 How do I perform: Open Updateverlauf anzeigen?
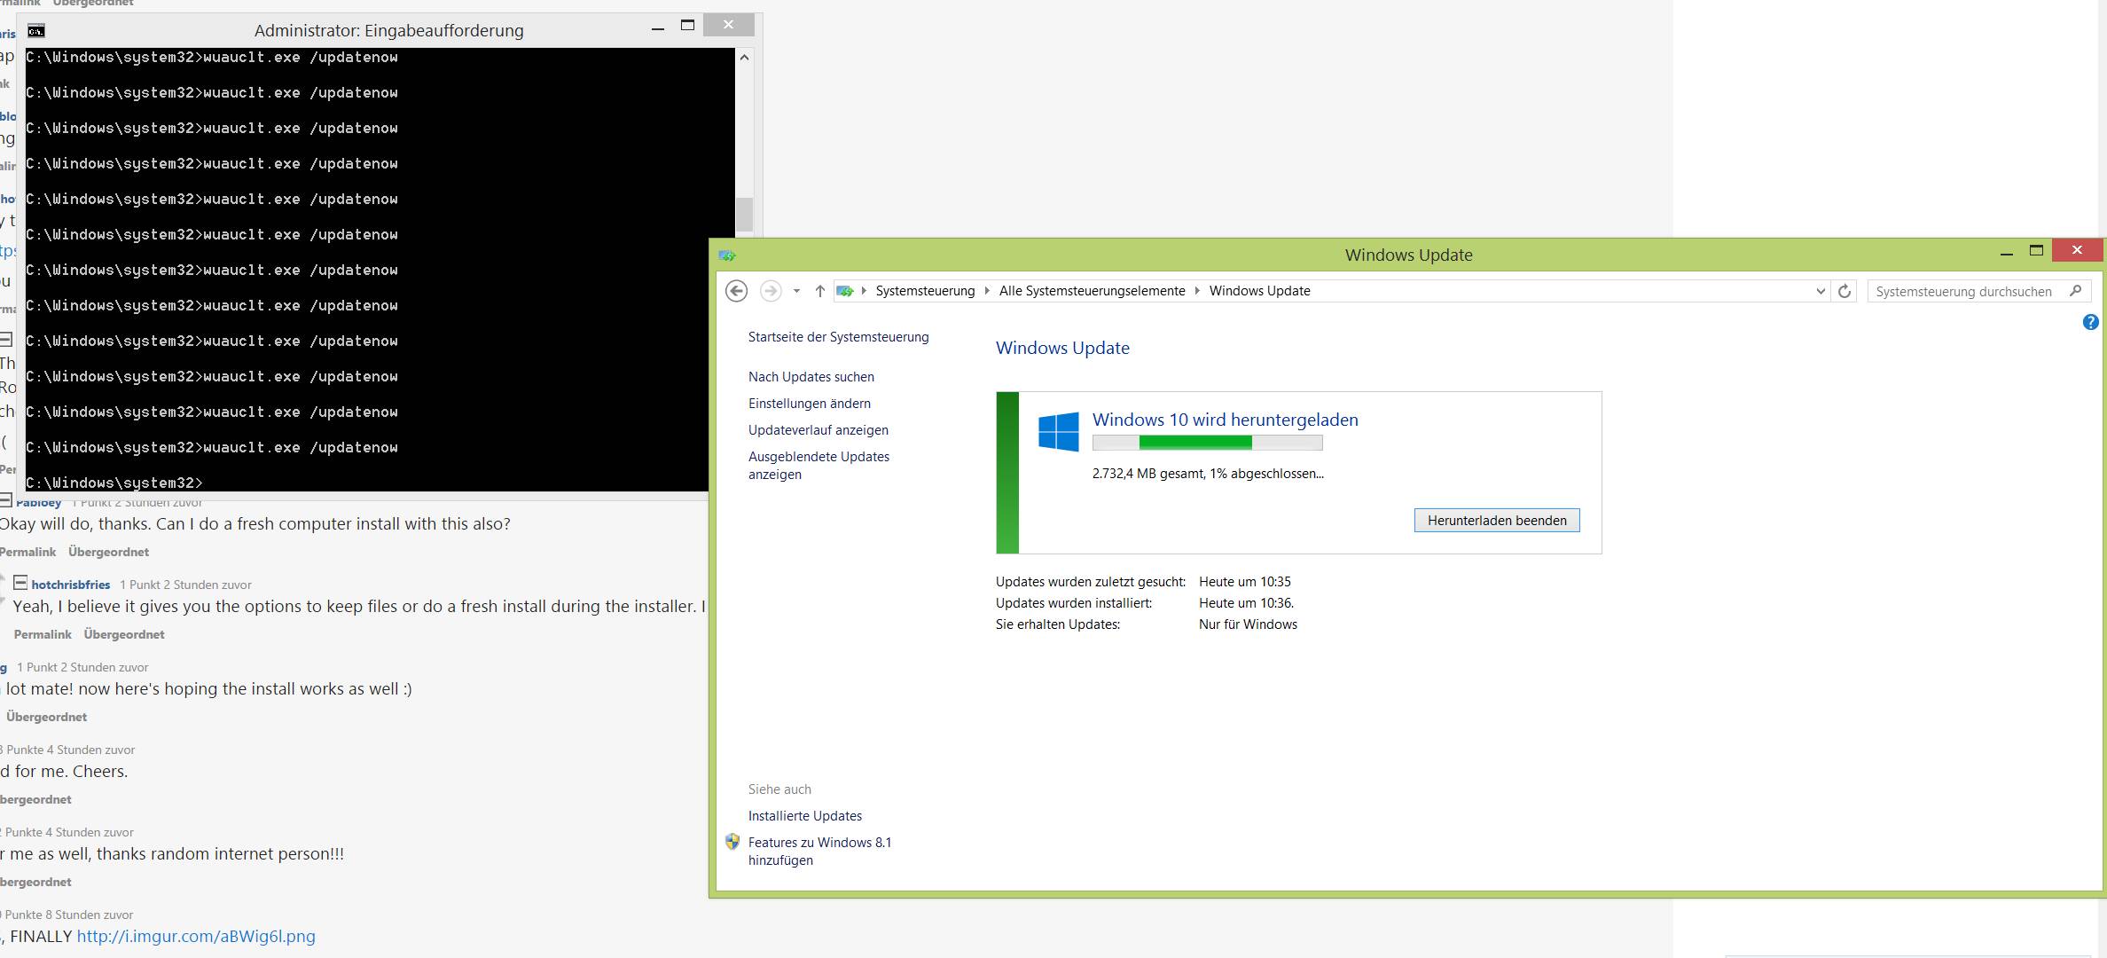(x=818, y=430)
